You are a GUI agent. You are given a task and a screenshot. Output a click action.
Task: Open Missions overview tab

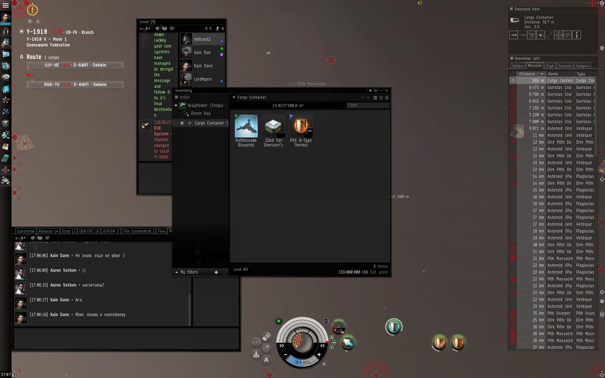[x=535, y=66]
